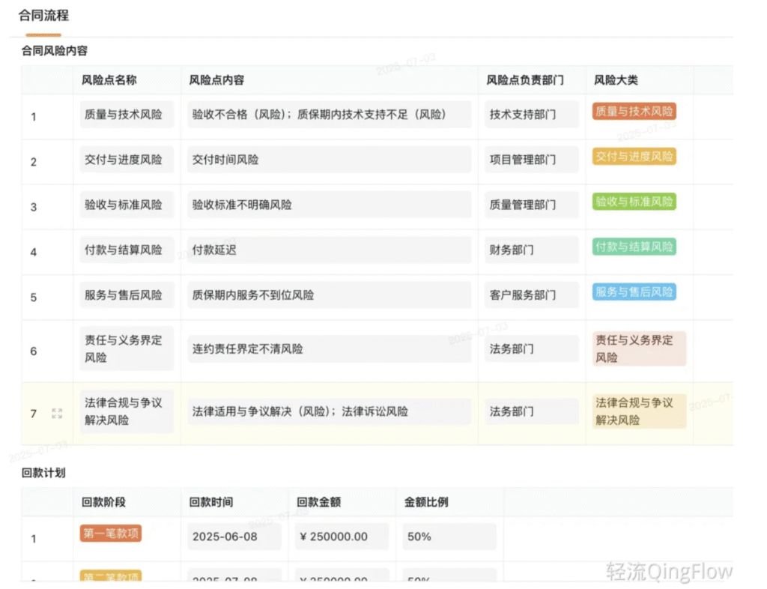Click the 金额比例 column header
This screenshot has height=589, width=767.
426,502
